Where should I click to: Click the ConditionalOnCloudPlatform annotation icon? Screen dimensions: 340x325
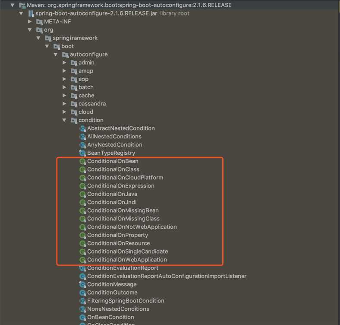(x=82, y=178)
